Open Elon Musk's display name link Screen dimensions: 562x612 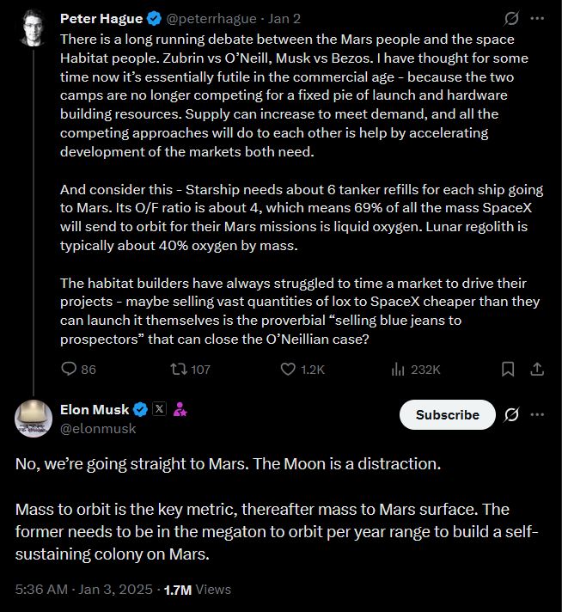[x=94, y=409]
